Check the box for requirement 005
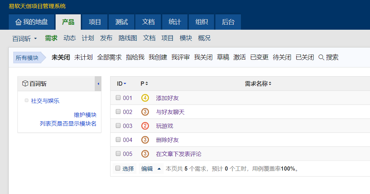Viewport: 370px width, 194px height. click(118, 153)
